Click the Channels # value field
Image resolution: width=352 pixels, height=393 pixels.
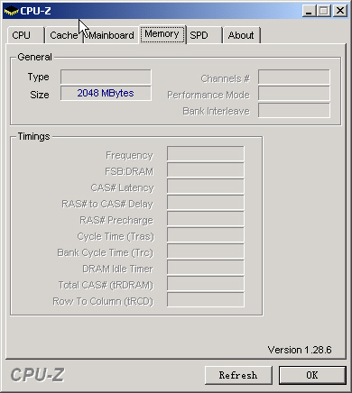pos(294,78)
